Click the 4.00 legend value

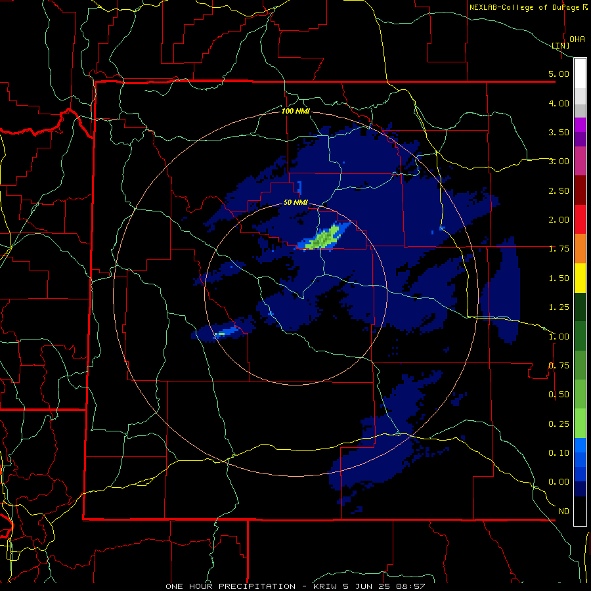click(x=559, y=103)
